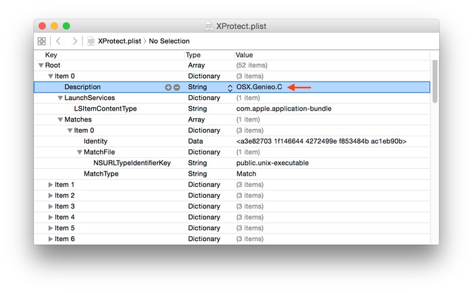Click the (52 items) Root value
473x293 pixels.
click(x=251, y=65)
